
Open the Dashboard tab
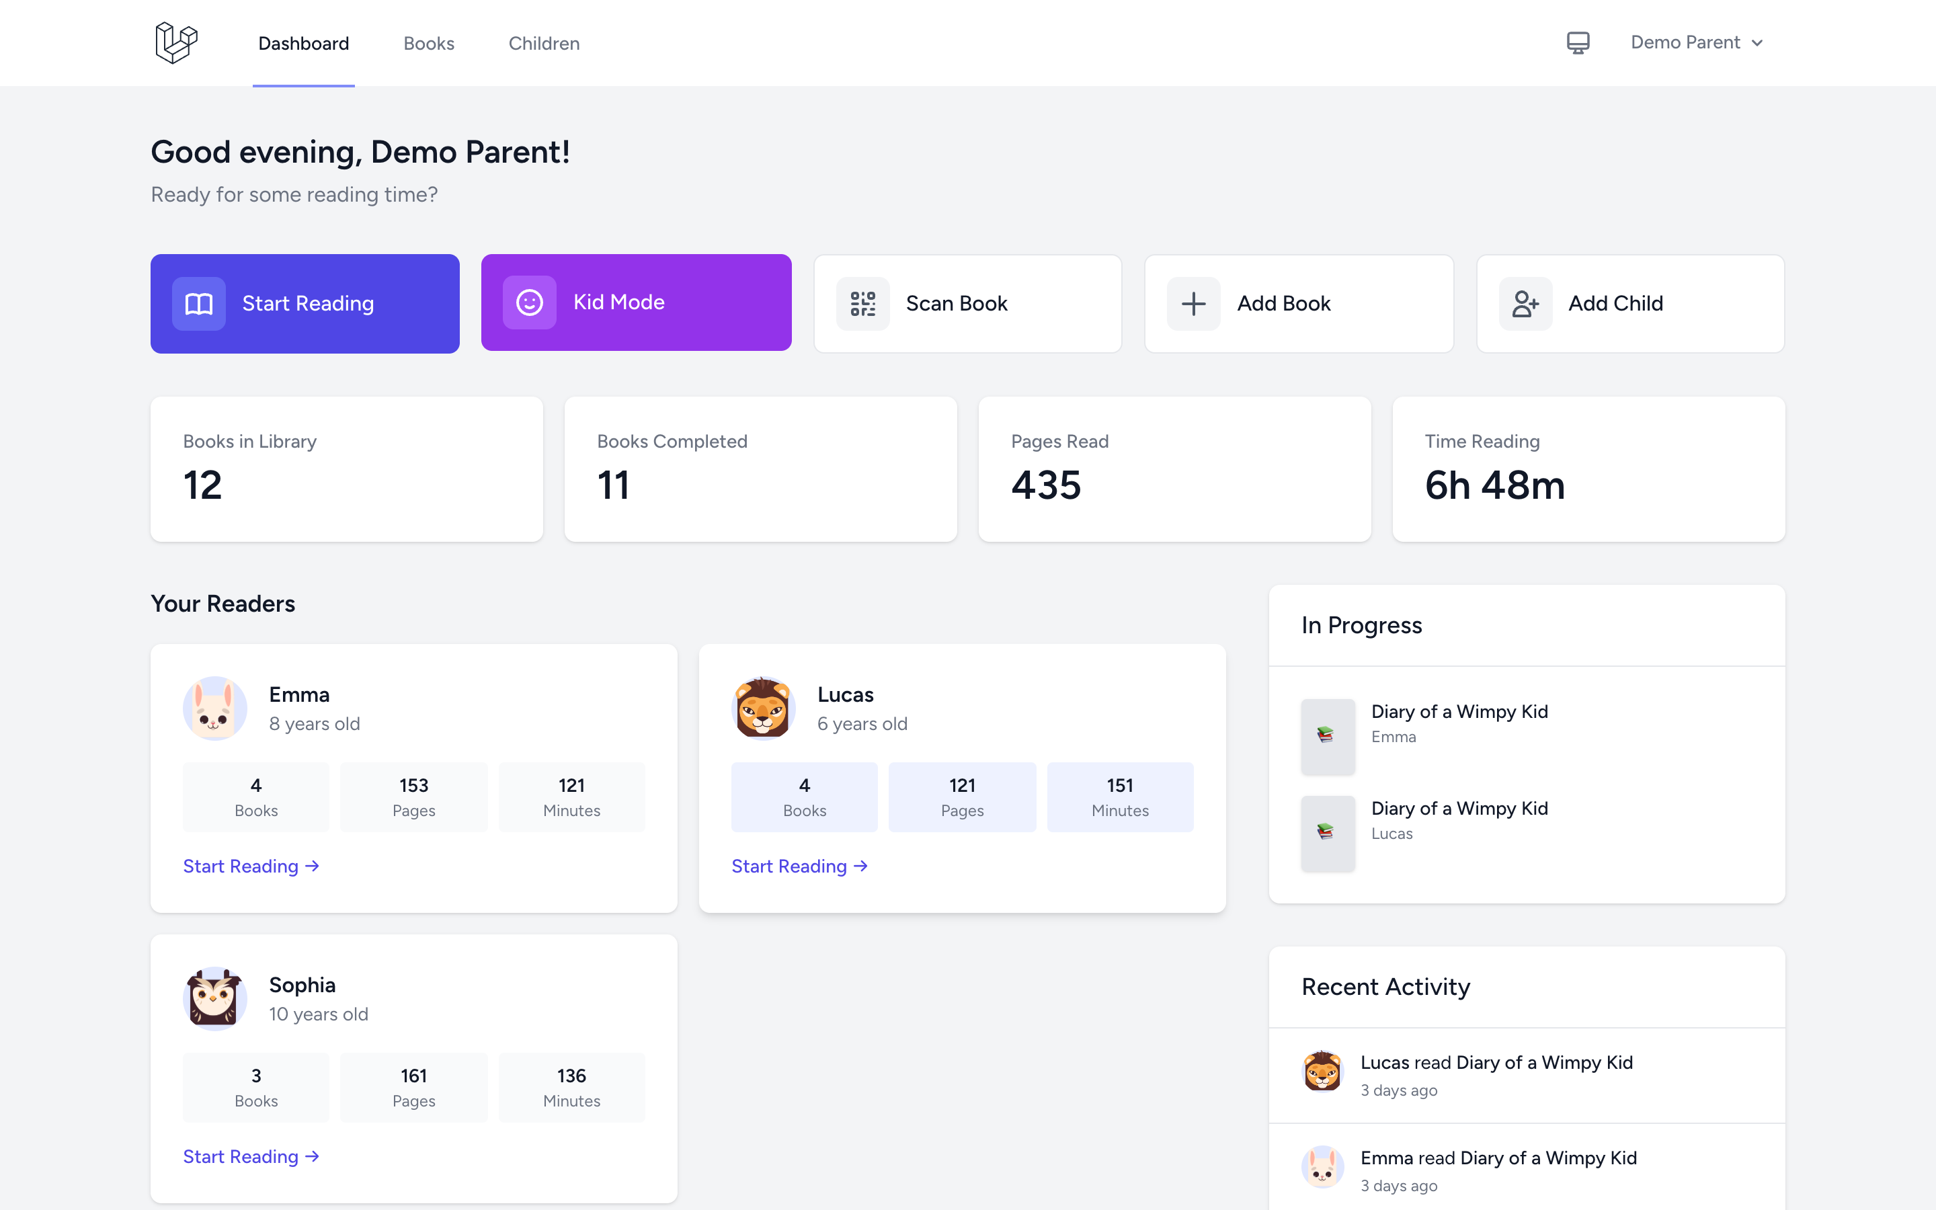point(303,43)
